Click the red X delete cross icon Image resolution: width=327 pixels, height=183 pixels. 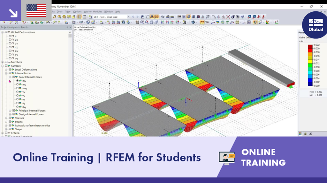[228, 17]
